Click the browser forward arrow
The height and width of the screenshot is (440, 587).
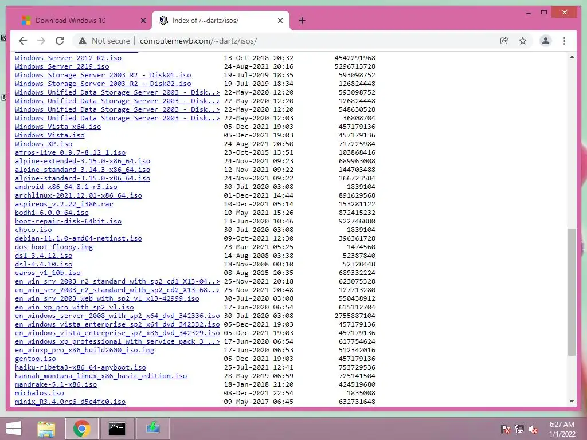click(41, 41)
